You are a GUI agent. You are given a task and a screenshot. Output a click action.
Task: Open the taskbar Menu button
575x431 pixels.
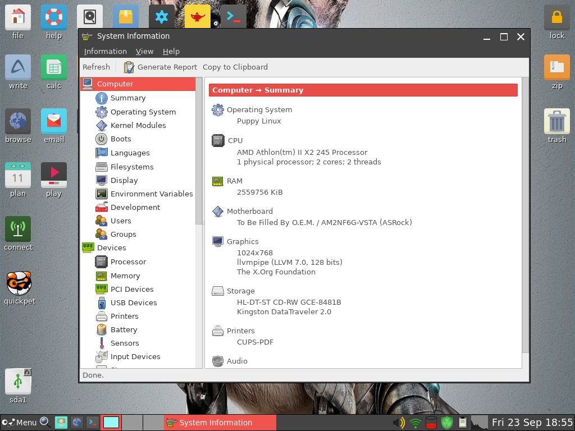19,423
